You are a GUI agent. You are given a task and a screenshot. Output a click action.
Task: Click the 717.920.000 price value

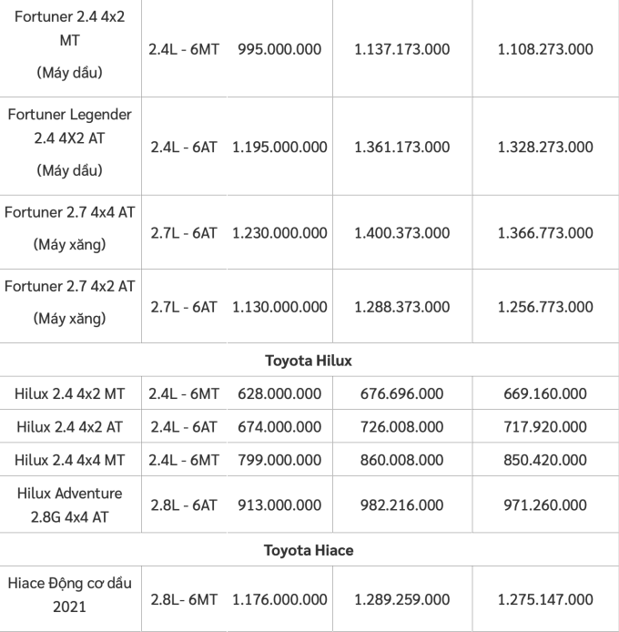545,427
